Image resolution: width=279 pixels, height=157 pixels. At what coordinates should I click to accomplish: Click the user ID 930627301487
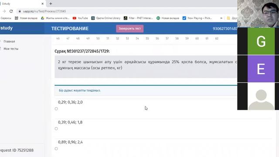pos(225,29)
